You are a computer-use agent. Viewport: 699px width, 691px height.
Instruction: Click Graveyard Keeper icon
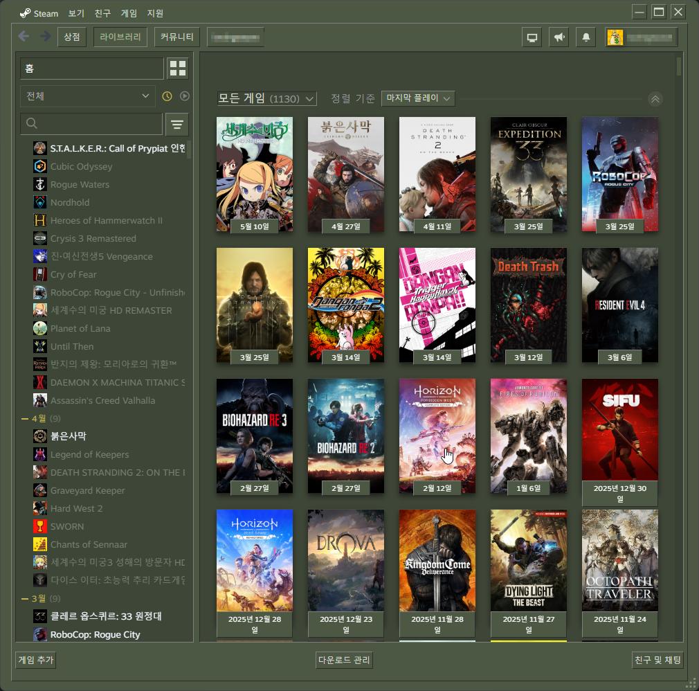[x=40, y=490]
